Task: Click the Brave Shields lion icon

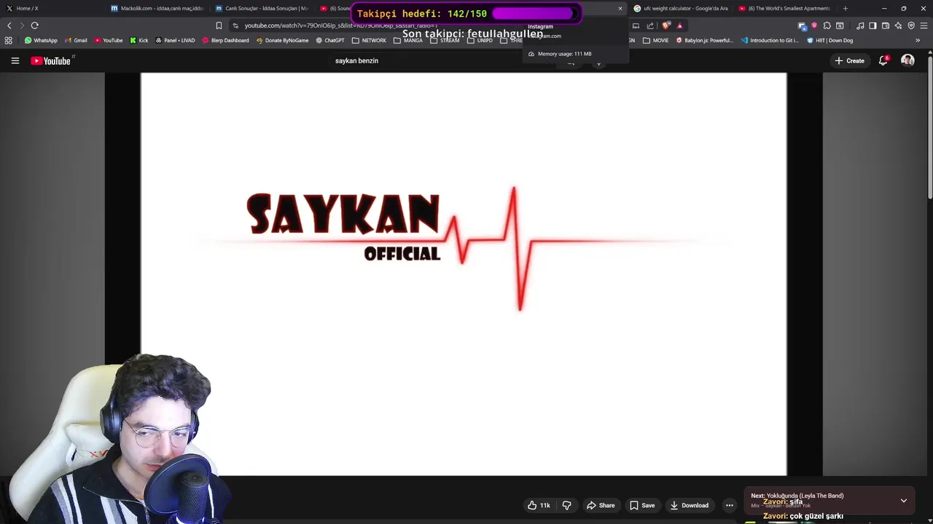Action: (x=666, y=25)
